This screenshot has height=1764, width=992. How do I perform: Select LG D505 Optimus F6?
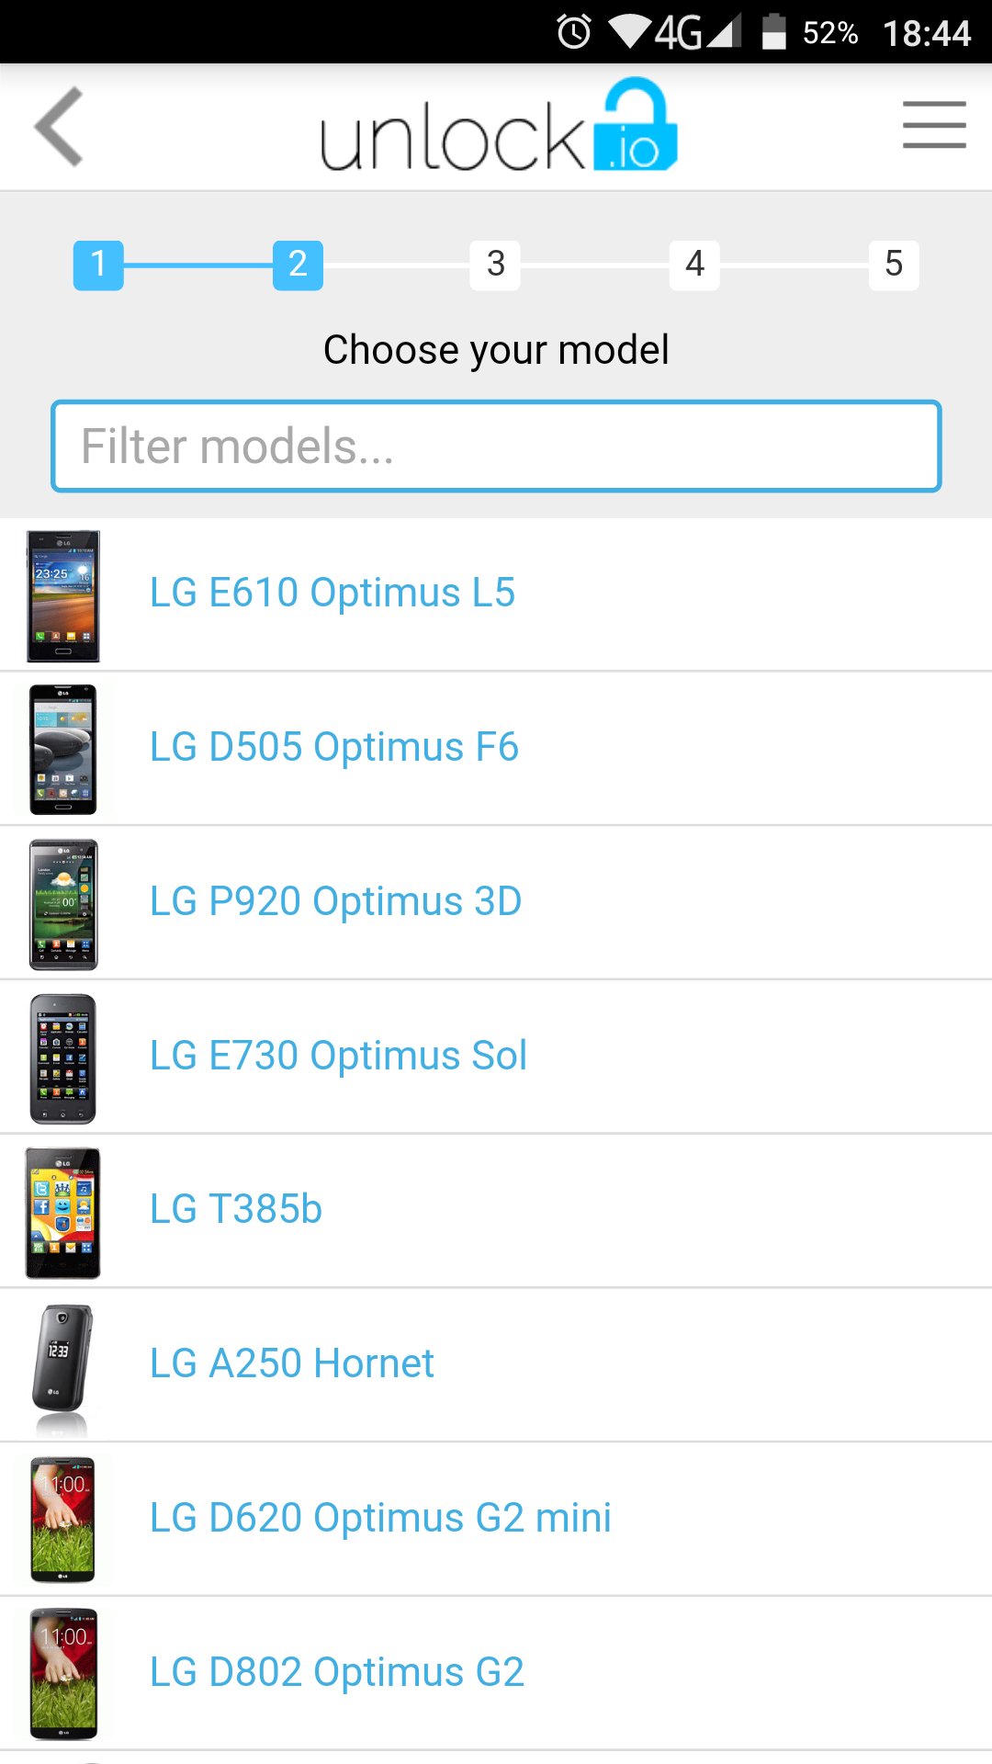(x=334, y=747)
